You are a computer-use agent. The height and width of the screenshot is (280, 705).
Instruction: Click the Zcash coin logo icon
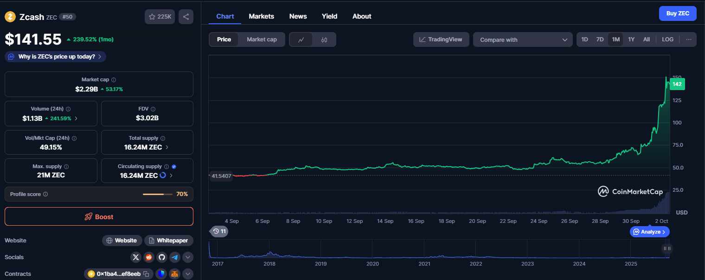[x=10, y=17]
